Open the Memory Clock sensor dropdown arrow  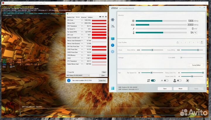coord(82,23)
